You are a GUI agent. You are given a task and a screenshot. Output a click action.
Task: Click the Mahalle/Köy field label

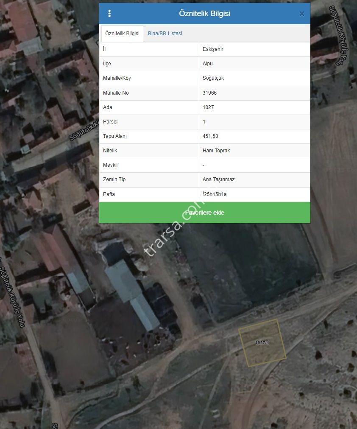click(x=117, y=78)
